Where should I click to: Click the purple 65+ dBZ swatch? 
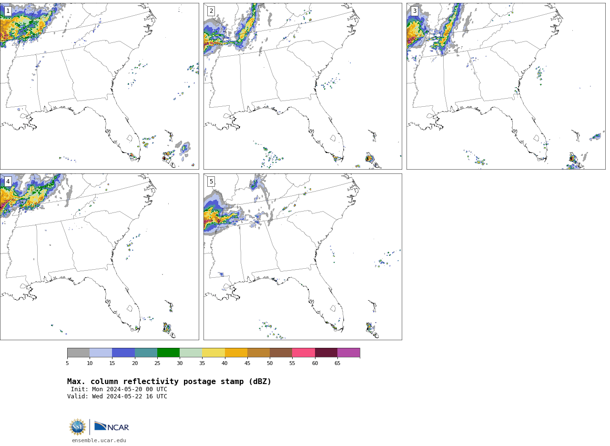point(348,353)
